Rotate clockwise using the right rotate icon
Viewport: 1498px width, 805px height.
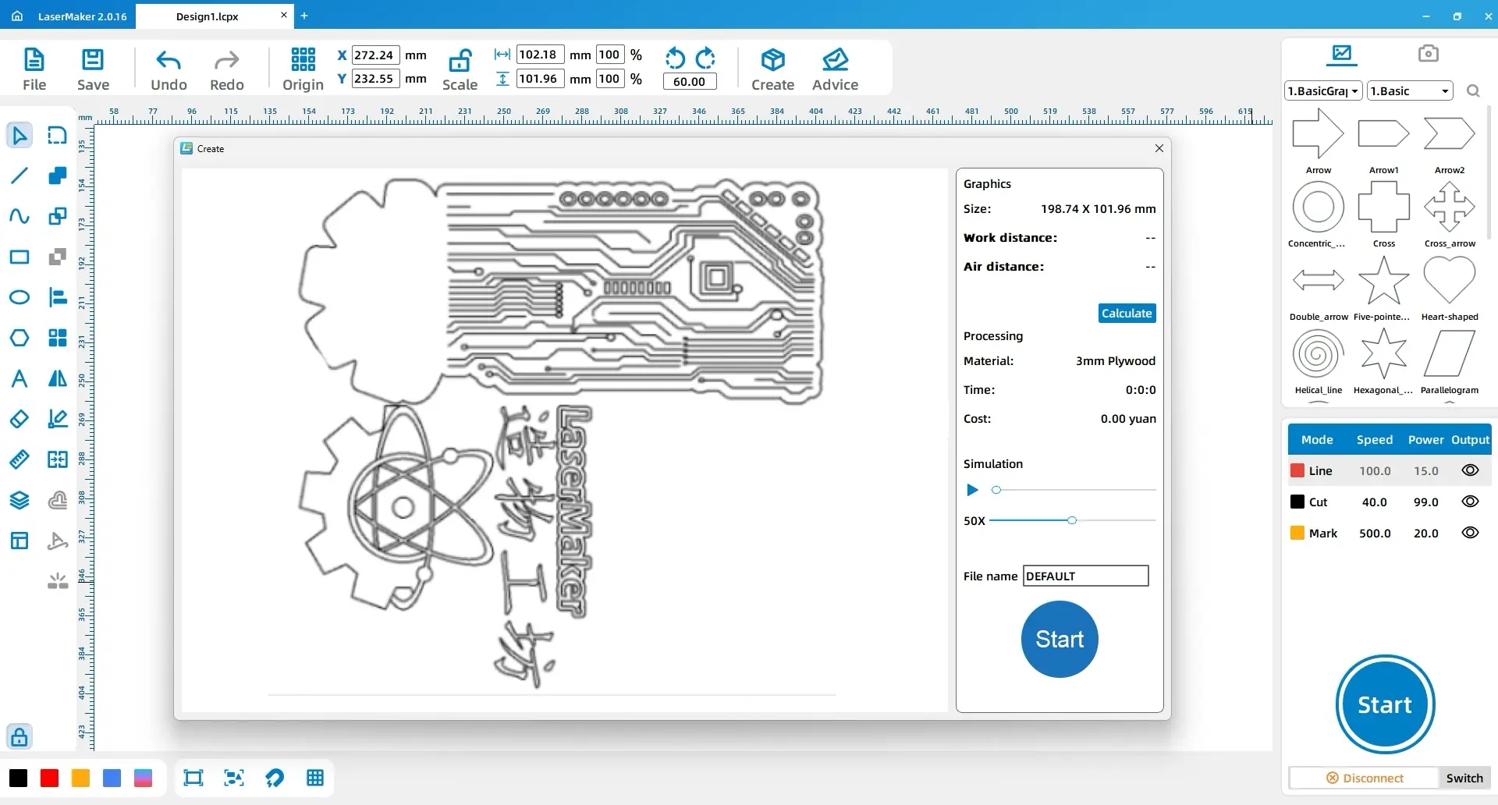click(705, 58)
